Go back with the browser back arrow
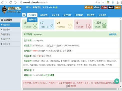Viewport: 122px width, 91px height. [2, 2]
